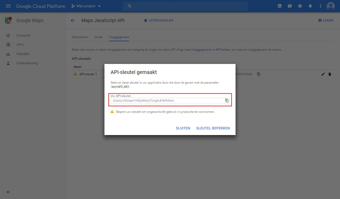
Task: Open the notifications bell
Action: pos(310,6)
